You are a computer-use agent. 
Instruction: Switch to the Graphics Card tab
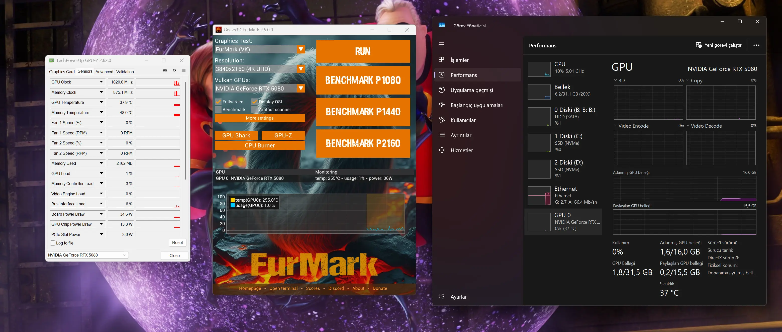tap(62, 72)
